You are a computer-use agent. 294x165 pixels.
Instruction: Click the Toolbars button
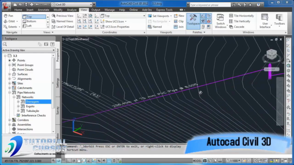(279, 20)
